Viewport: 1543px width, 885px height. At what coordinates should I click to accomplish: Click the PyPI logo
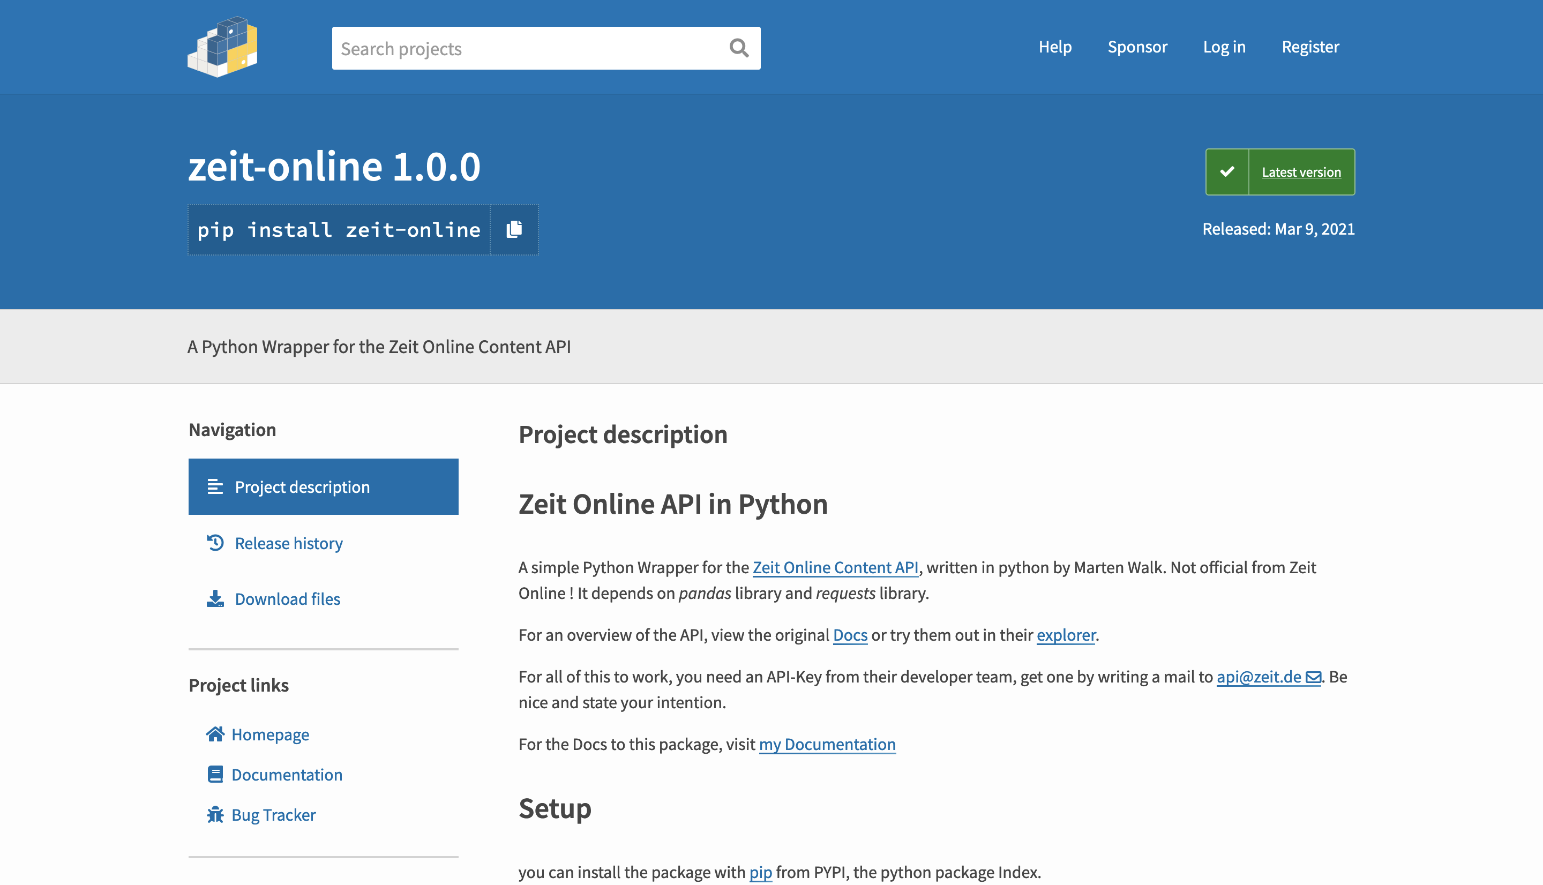222,47
